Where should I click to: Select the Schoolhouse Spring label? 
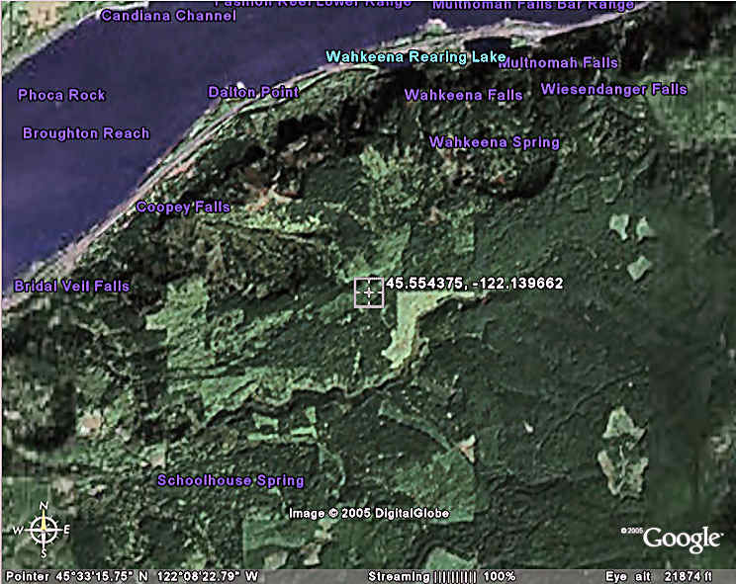(x=230, y=481)
